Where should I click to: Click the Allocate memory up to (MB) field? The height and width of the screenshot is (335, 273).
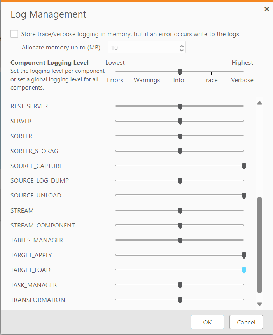(x=142, y=48)
